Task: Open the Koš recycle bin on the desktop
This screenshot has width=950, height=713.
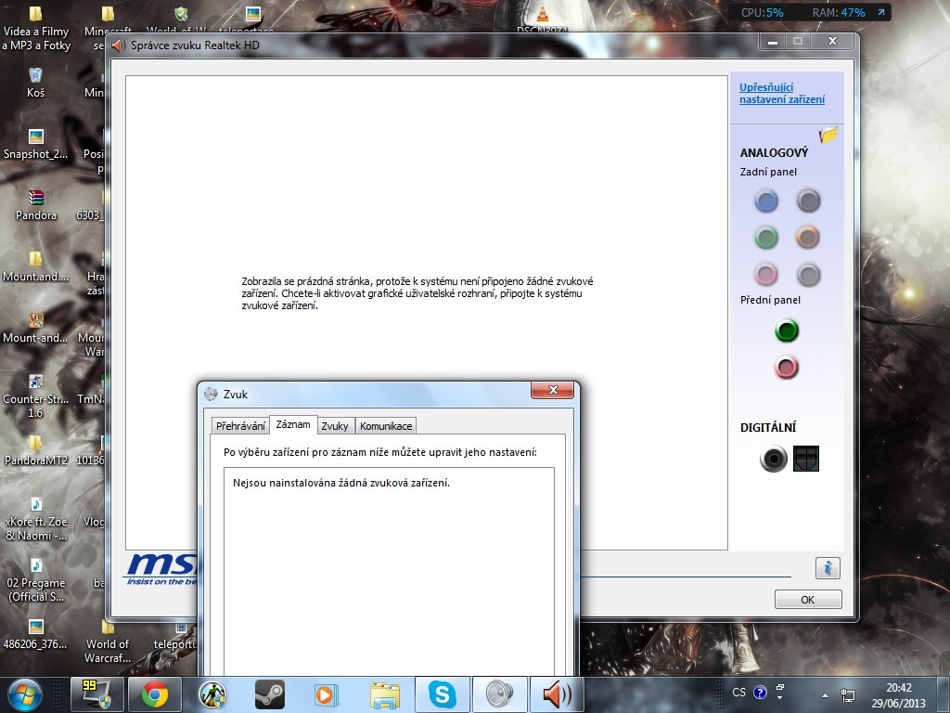Action: [36, 83]
